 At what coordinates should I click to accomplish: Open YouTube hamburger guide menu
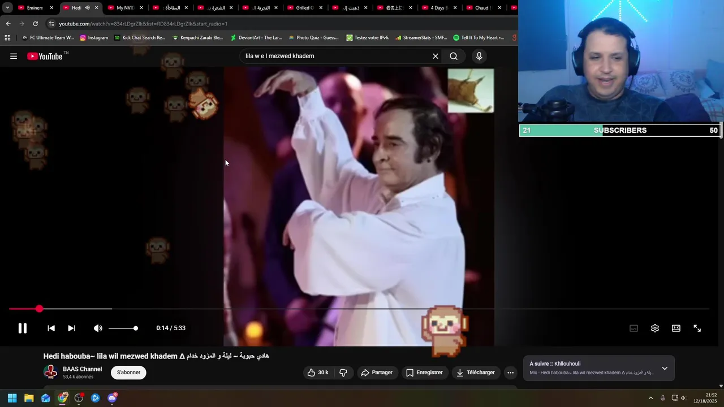[x=14, y=56]
